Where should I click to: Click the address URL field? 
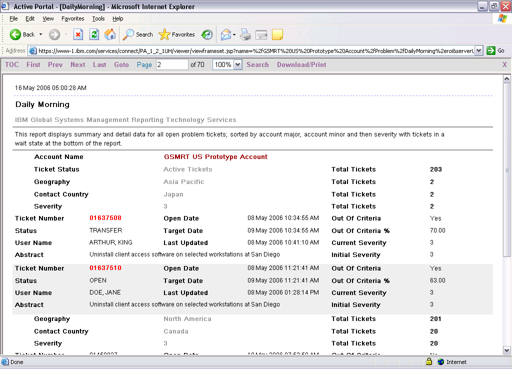[255, 50]
